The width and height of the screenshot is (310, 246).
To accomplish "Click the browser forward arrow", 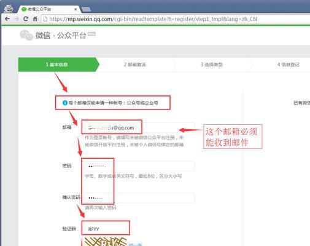I will (17, 19).
